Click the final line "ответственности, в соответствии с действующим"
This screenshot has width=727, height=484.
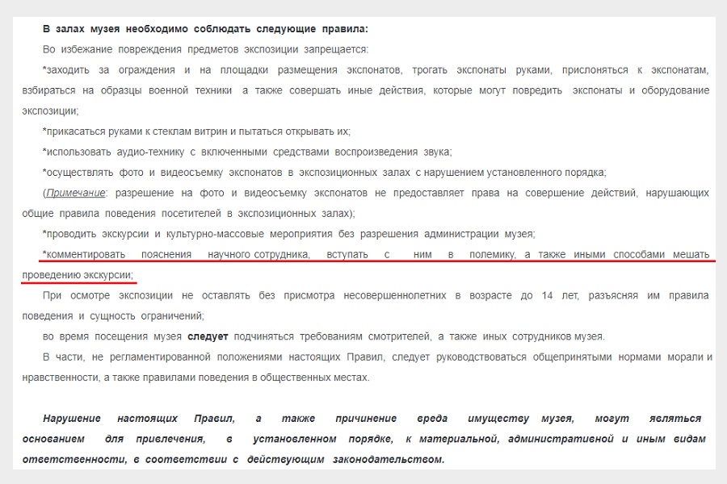point(229,460)
